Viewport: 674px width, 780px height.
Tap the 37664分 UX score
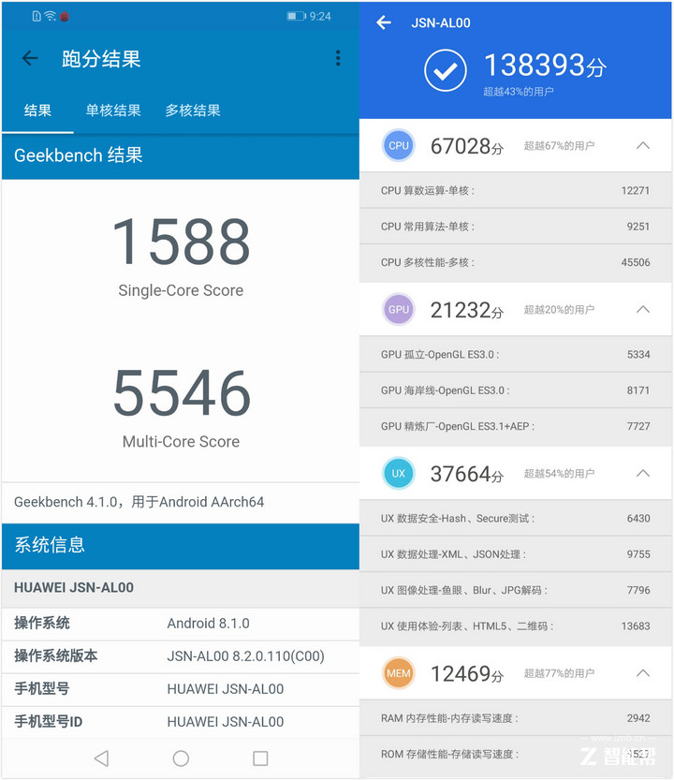[x=467, y=474]
